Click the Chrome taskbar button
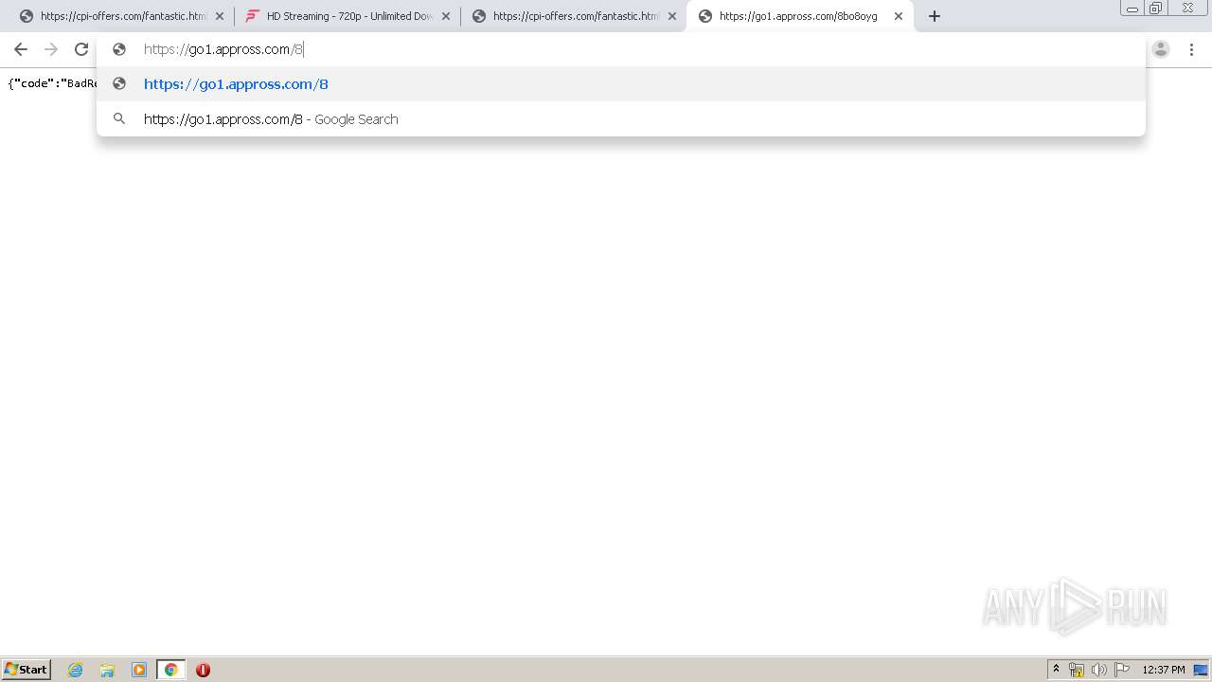Screen dimensions: 1212x682 [170, 670]
